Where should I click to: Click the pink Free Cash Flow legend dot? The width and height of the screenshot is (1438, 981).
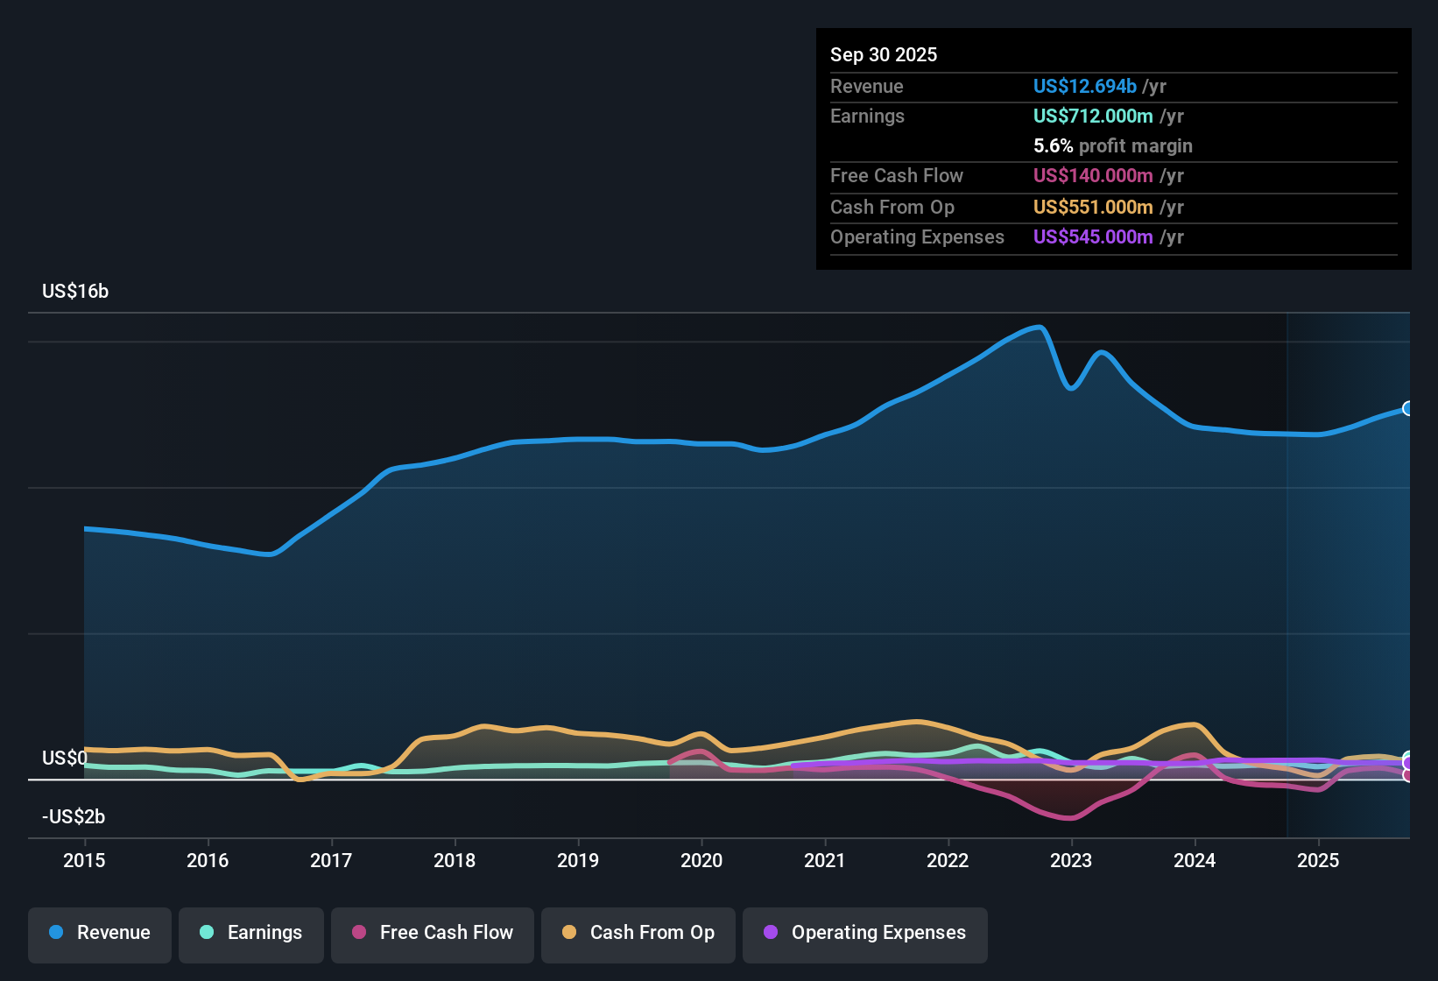pos(358,933)
